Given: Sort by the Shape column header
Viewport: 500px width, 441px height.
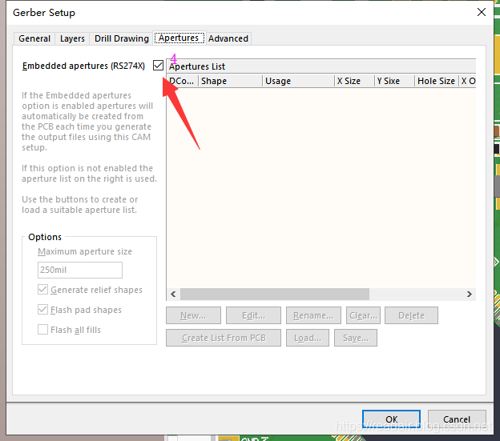Looking at the screenshot, I should point(230,81).
